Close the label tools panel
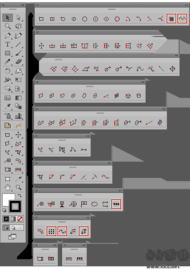The width and height of the screenshot is (190, 269). tap(36, 191)
